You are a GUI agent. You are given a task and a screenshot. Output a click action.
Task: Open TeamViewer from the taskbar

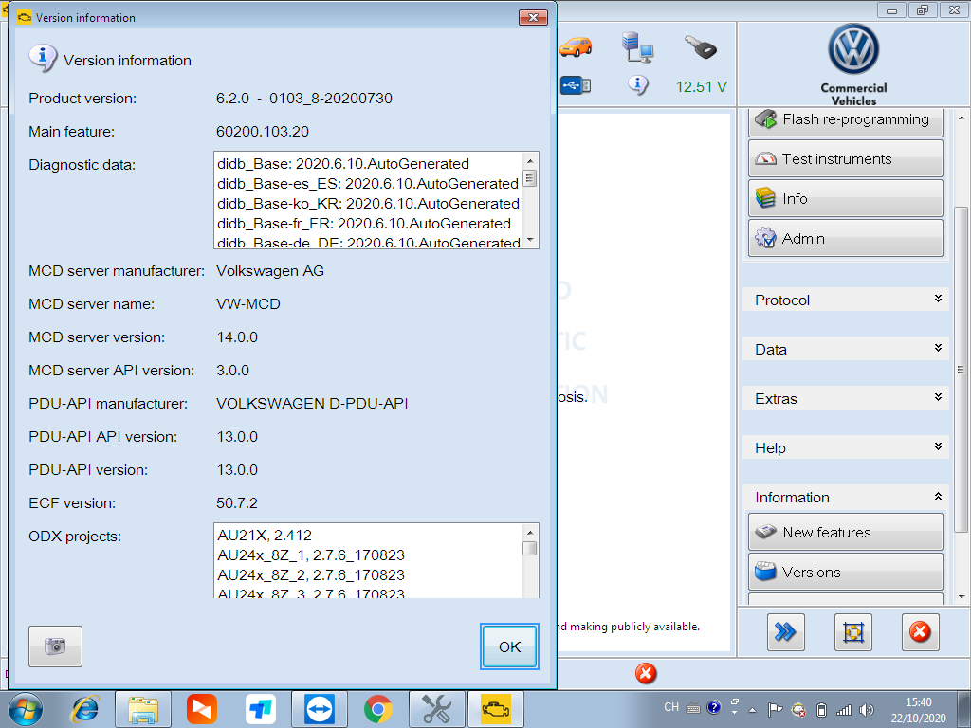[320, 709]
